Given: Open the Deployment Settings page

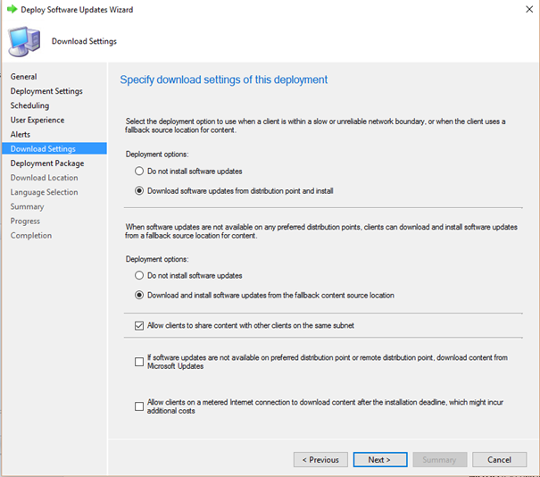Looking at the screenshot, I should pos(46,91).
